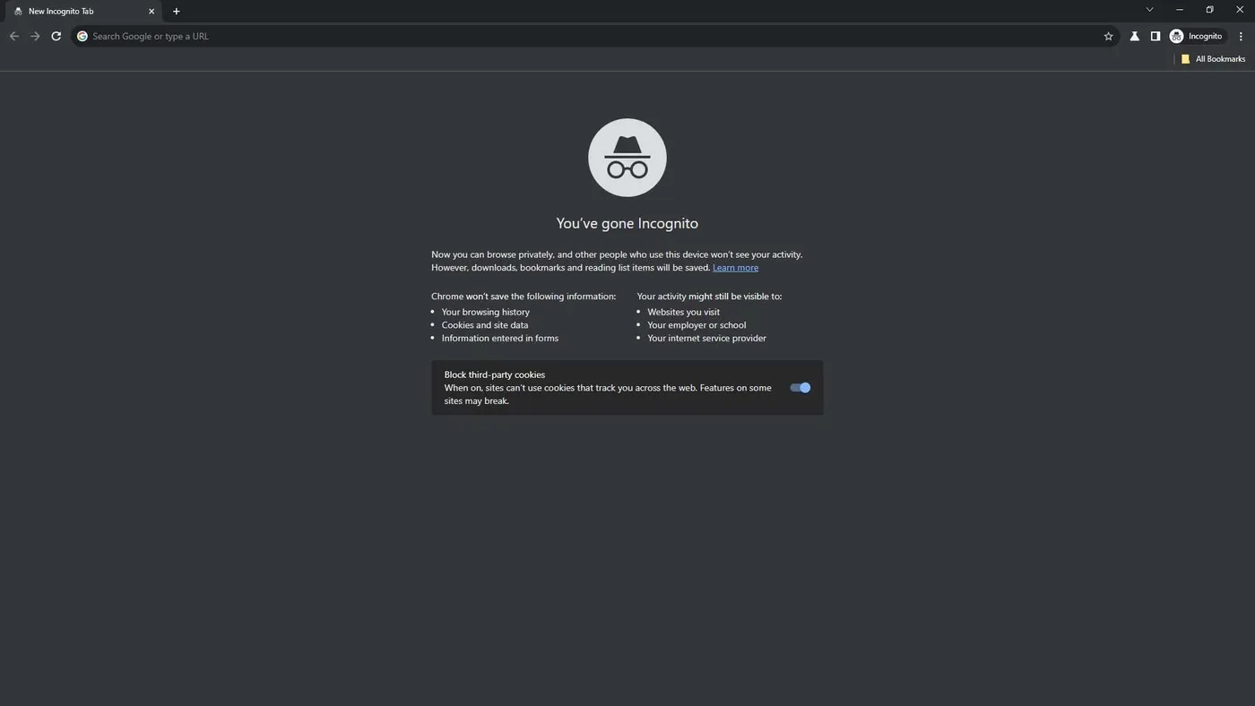This screenshot has width=1255, height=706.
Task: Click the 'Block third-party cookies' title text
Action: pyautogui.click(x=495, y=375)
